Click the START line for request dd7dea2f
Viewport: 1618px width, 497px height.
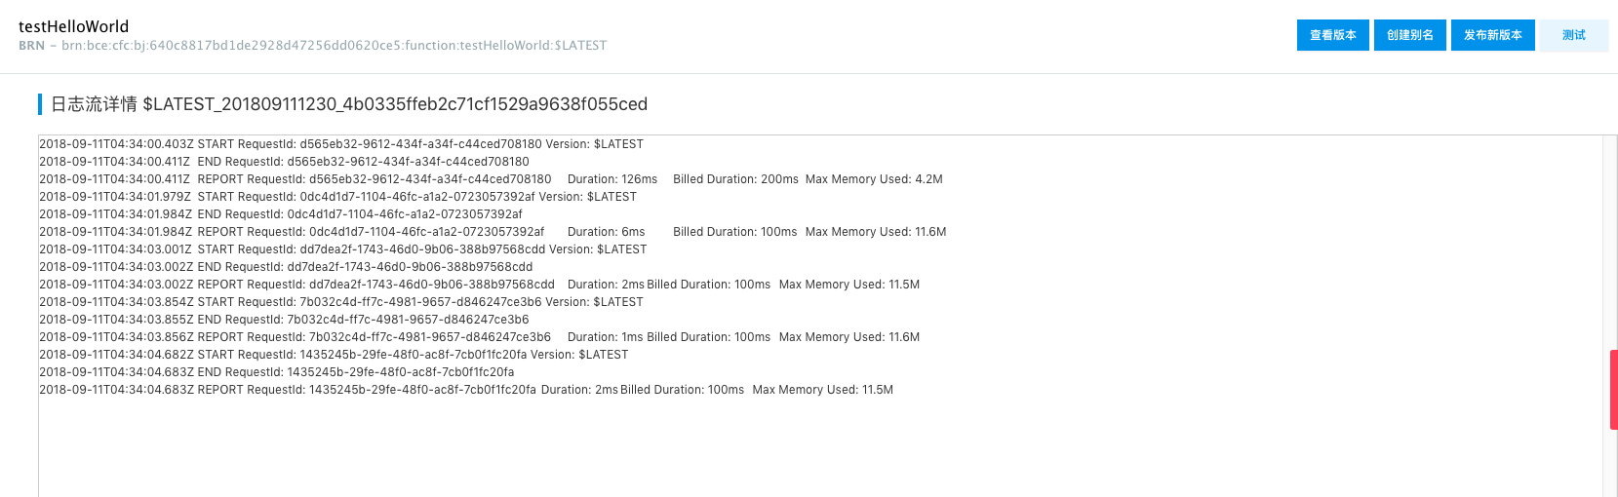coord(343,249)
